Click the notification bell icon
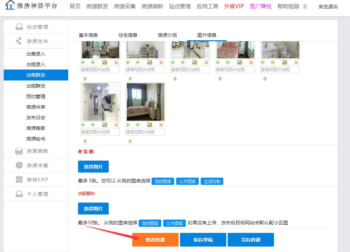This screenshot has width=350, height=252. (x=305, y=6)
